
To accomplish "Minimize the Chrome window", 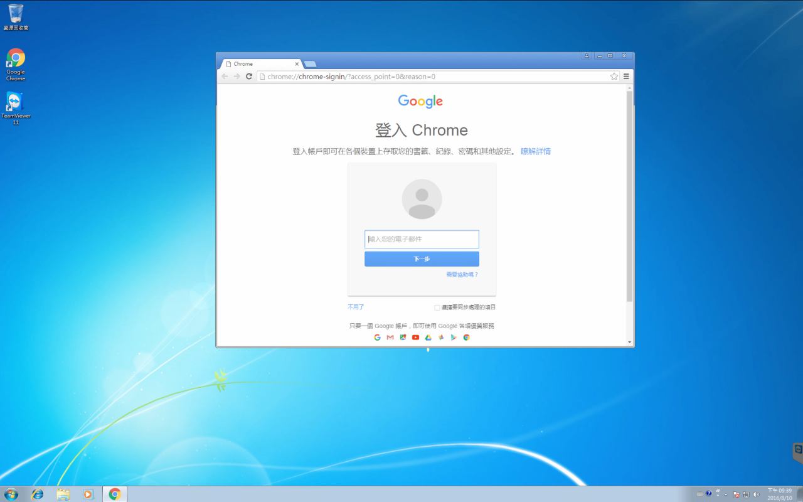I will tap(600, 56).
